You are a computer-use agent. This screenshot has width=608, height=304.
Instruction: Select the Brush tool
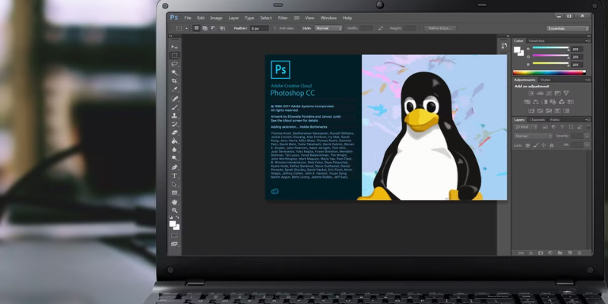pos(174,107)
